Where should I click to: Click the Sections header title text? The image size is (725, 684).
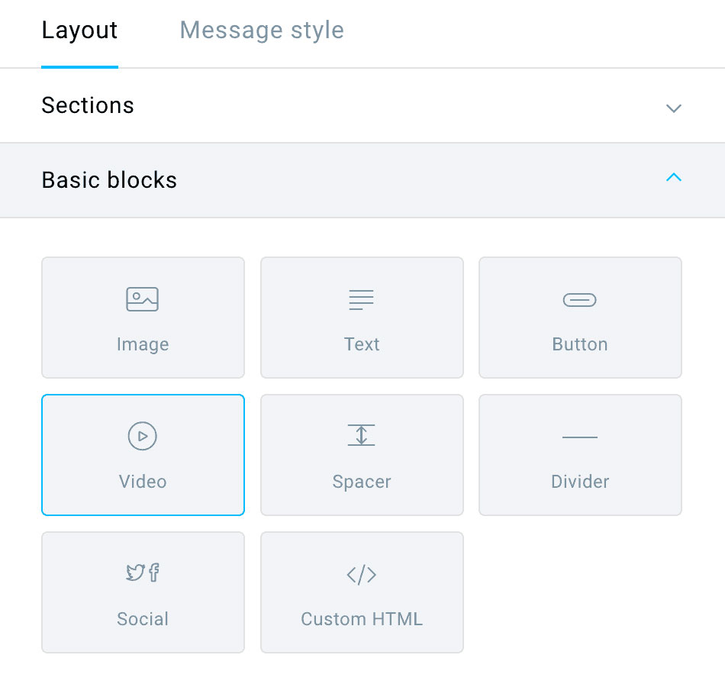88,105
